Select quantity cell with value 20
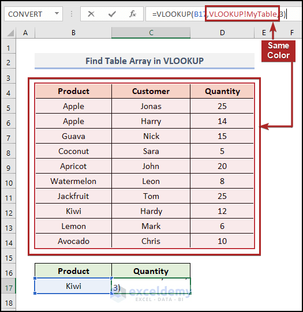303x312 pixels. click(x=222, y=166)
